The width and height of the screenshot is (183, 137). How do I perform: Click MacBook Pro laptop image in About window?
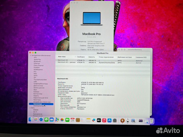coord(91,19)
